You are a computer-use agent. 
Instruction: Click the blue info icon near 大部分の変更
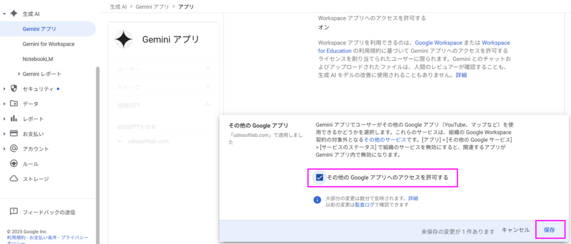317,200
